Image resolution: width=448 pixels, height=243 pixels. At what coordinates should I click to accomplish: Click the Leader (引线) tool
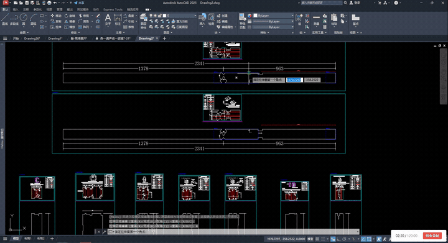coord(128,21)
